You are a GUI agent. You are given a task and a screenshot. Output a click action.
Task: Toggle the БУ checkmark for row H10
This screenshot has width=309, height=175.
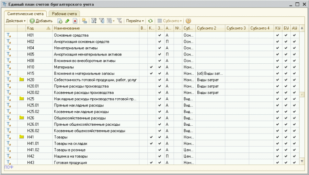pos(286,67)
